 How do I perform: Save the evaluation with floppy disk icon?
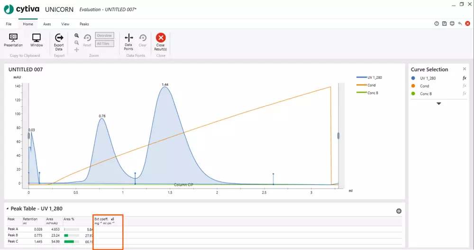(x=445, y=24)
